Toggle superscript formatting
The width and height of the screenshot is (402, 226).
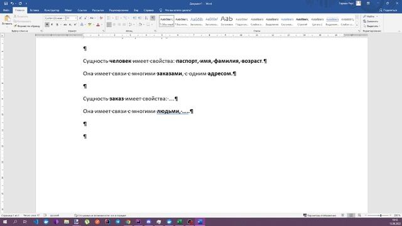[75, 24]
